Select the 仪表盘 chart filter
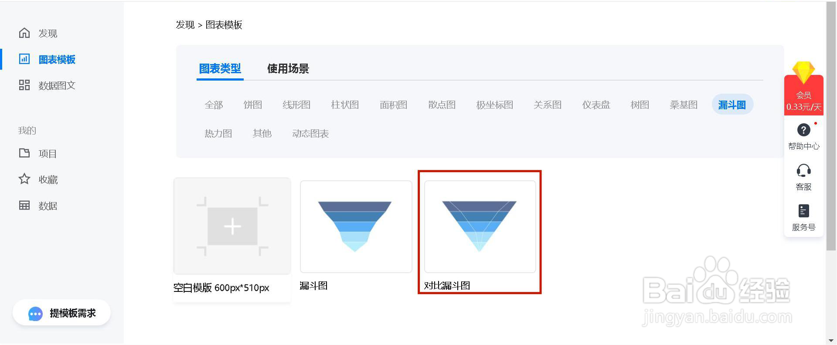 (x=596, y=105)
